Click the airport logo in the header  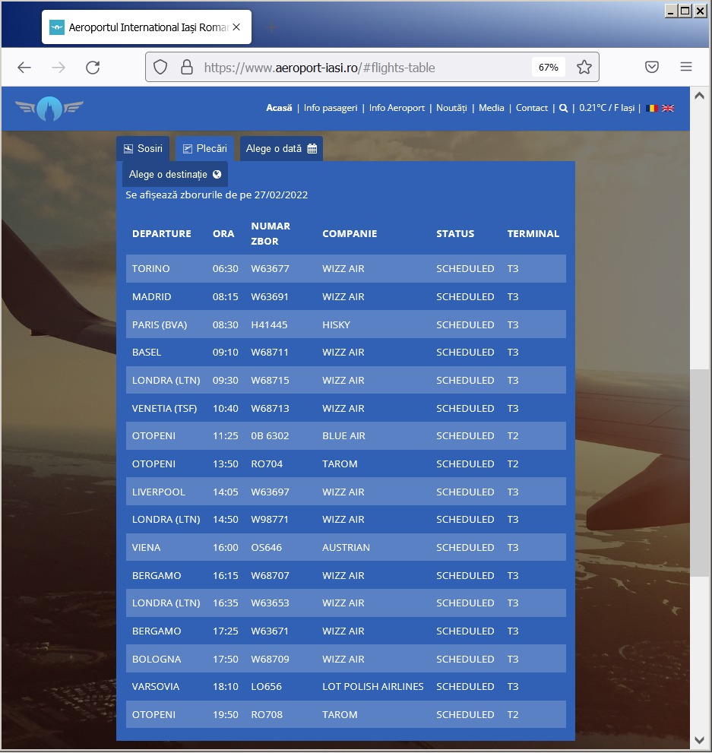tap(49, 108)
